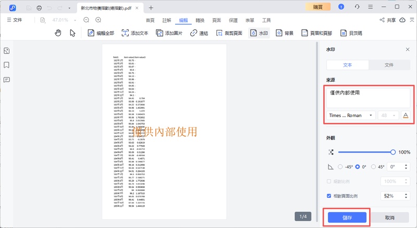The width and height of the screenshot is (417, 228).
Task: Click the Watermark (水印) tool
Action: pyautogui.click(x=259, y=33)
